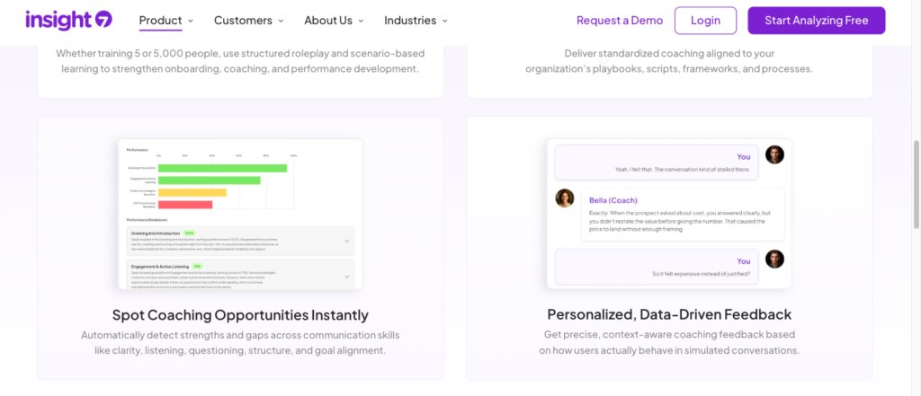Screen dimensions: 921x396
Task: Click the green Greeting & Introduction bar
Action: point(222,168)
